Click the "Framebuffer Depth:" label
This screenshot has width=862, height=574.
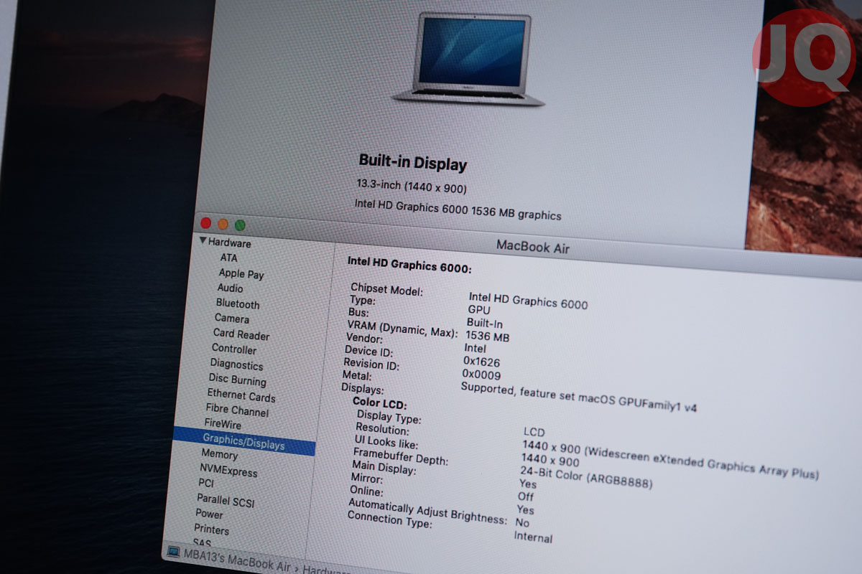click(400, 456)
